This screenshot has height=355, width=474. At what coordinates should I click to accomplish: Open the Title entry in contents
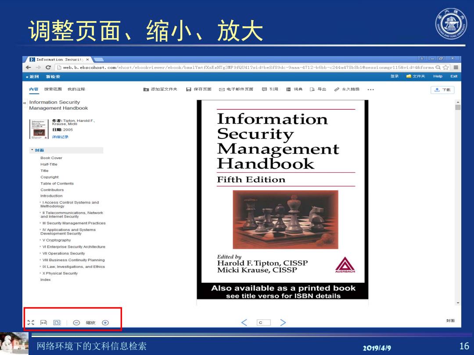[x=44, y=170]
